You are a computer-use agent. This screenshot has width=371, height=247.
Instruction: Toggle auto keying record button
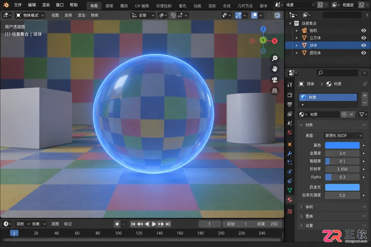pyautogui.click(x=117, y=224)
